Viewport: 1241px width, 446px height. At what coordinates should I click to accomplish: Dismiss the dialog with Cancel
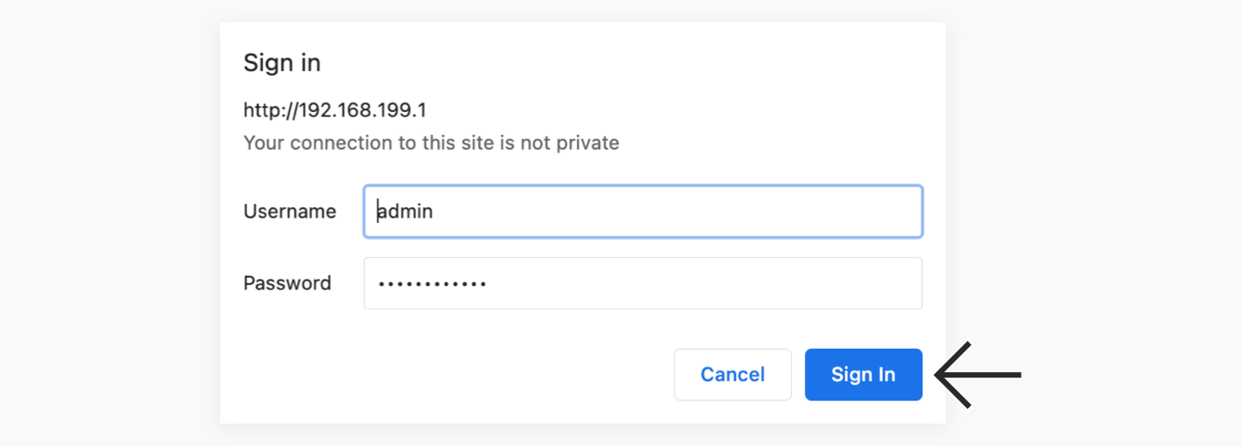point(733,375)
